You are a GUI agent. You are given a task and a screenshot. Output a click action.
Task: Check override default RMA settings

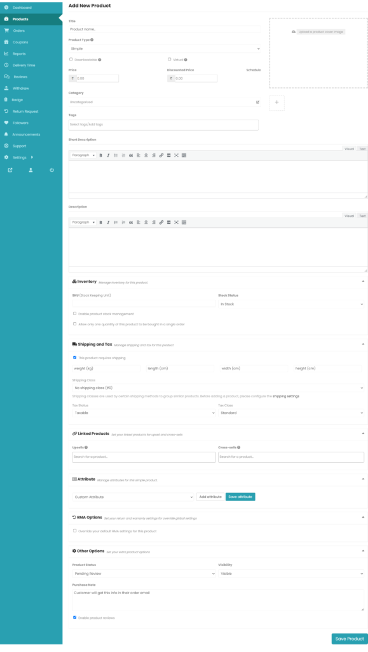click(74, 531)
